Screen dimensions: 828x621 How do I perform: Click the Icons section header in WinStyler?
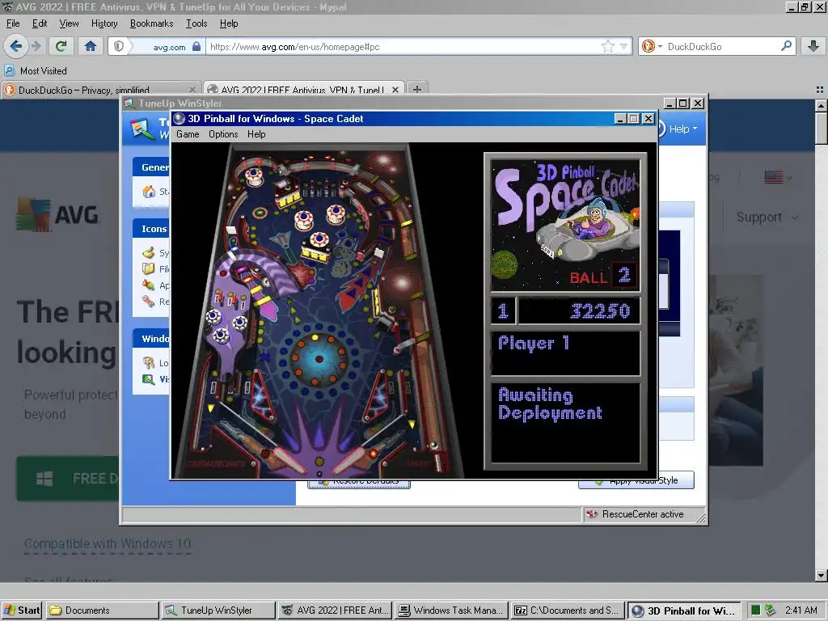pyautogui.click(x=151, y=229)
